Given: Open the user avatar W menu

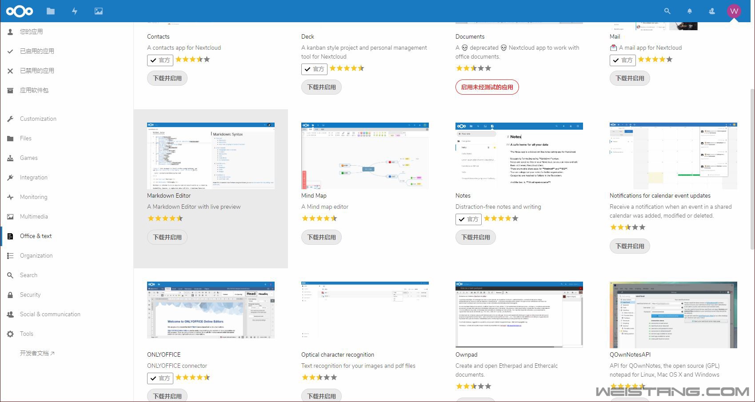Looking at the screenshot, I should click(x=734, y=11).
